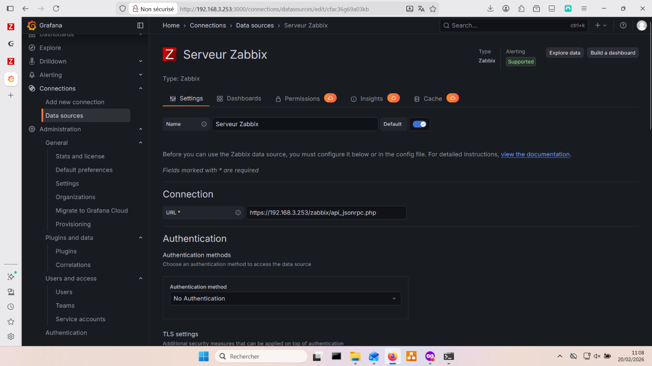The image size is (652, 366).
Task: Click the cloud badge next to Cache
Action: point(452,98)
